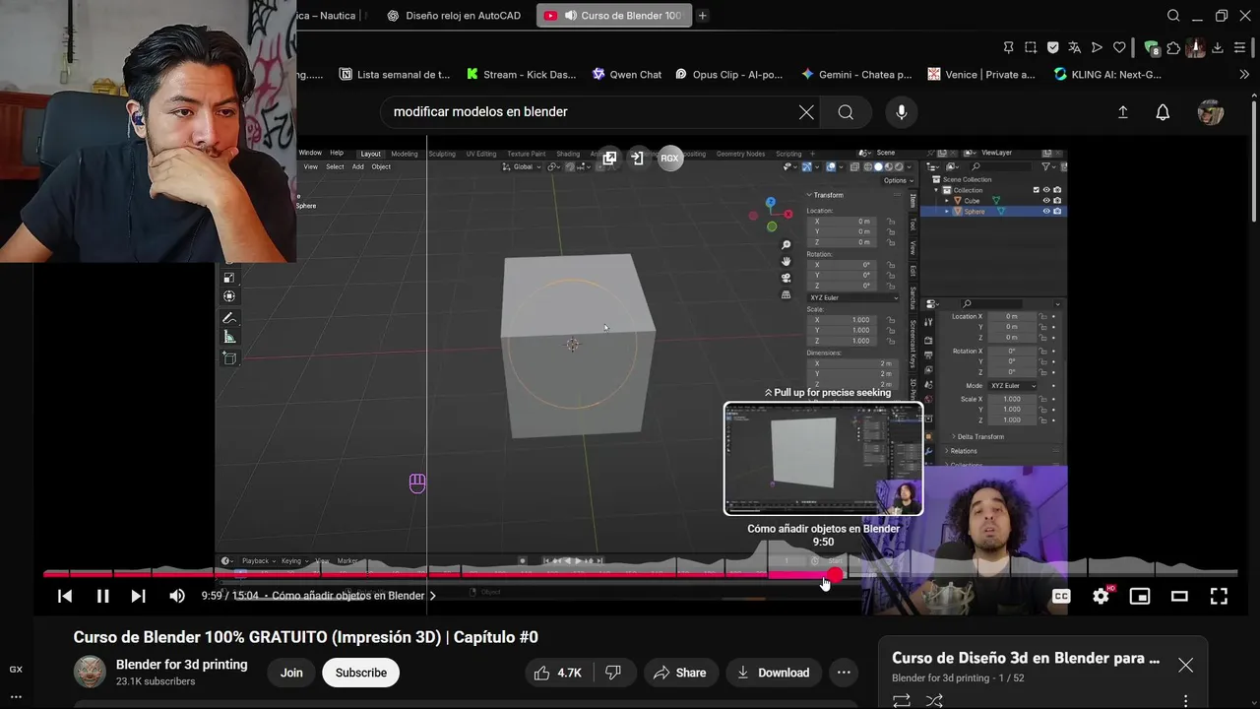
Task: Open browser easy setup menu icon
Action: click(1240, 47)
